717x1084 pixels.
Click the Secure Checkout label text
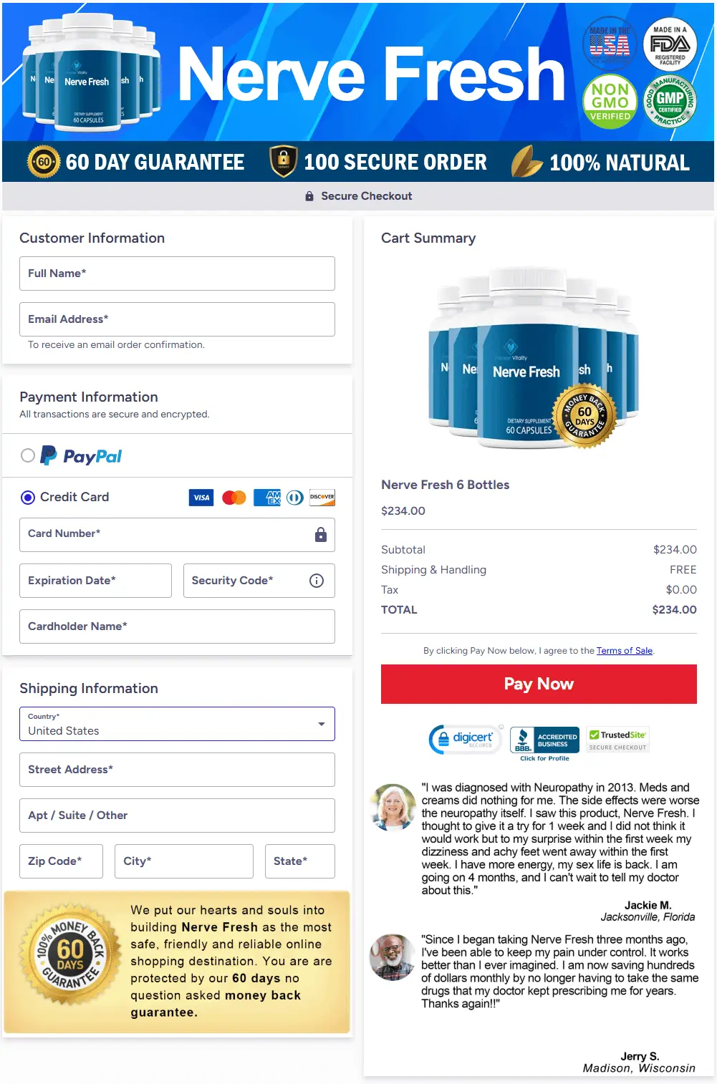(x=367, y=196)
